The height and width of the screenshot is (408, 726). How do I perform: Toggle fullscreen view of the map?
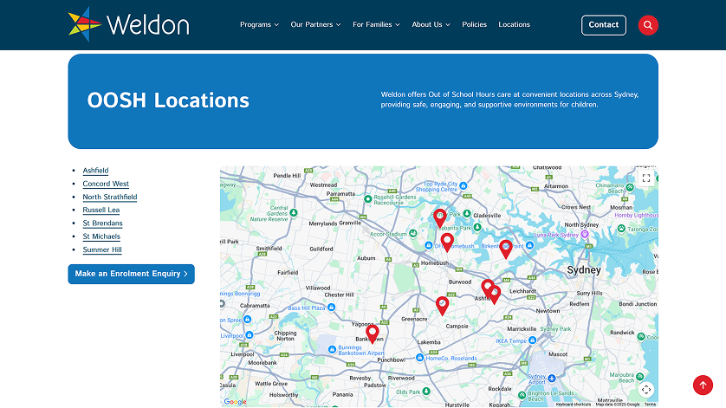[x=646, y=178]
